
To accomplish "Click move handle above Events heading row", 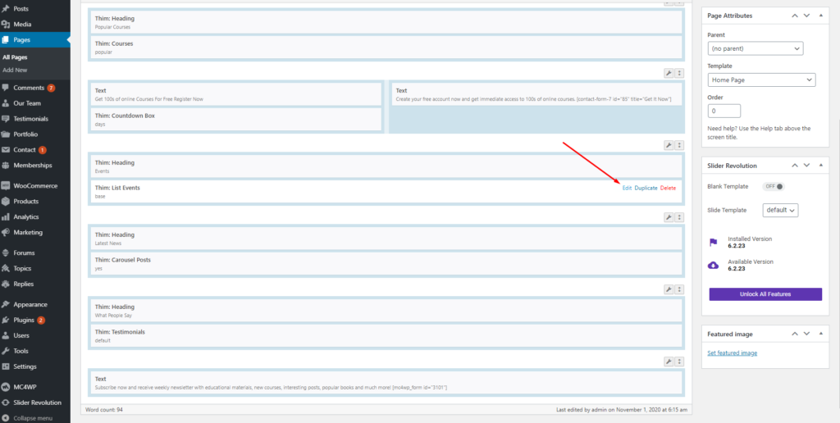I will (x=679, y=145).
